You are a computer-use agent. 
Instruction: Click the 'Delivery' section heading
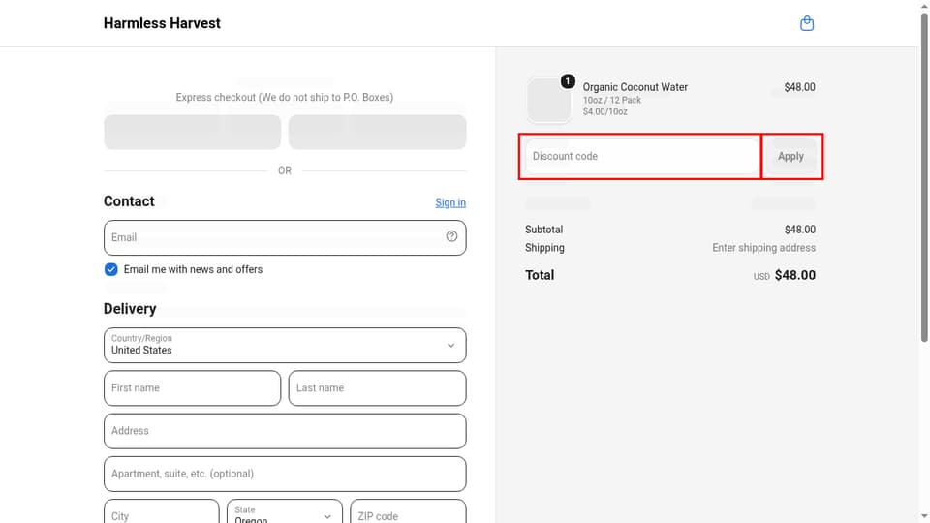click(129, 308)
